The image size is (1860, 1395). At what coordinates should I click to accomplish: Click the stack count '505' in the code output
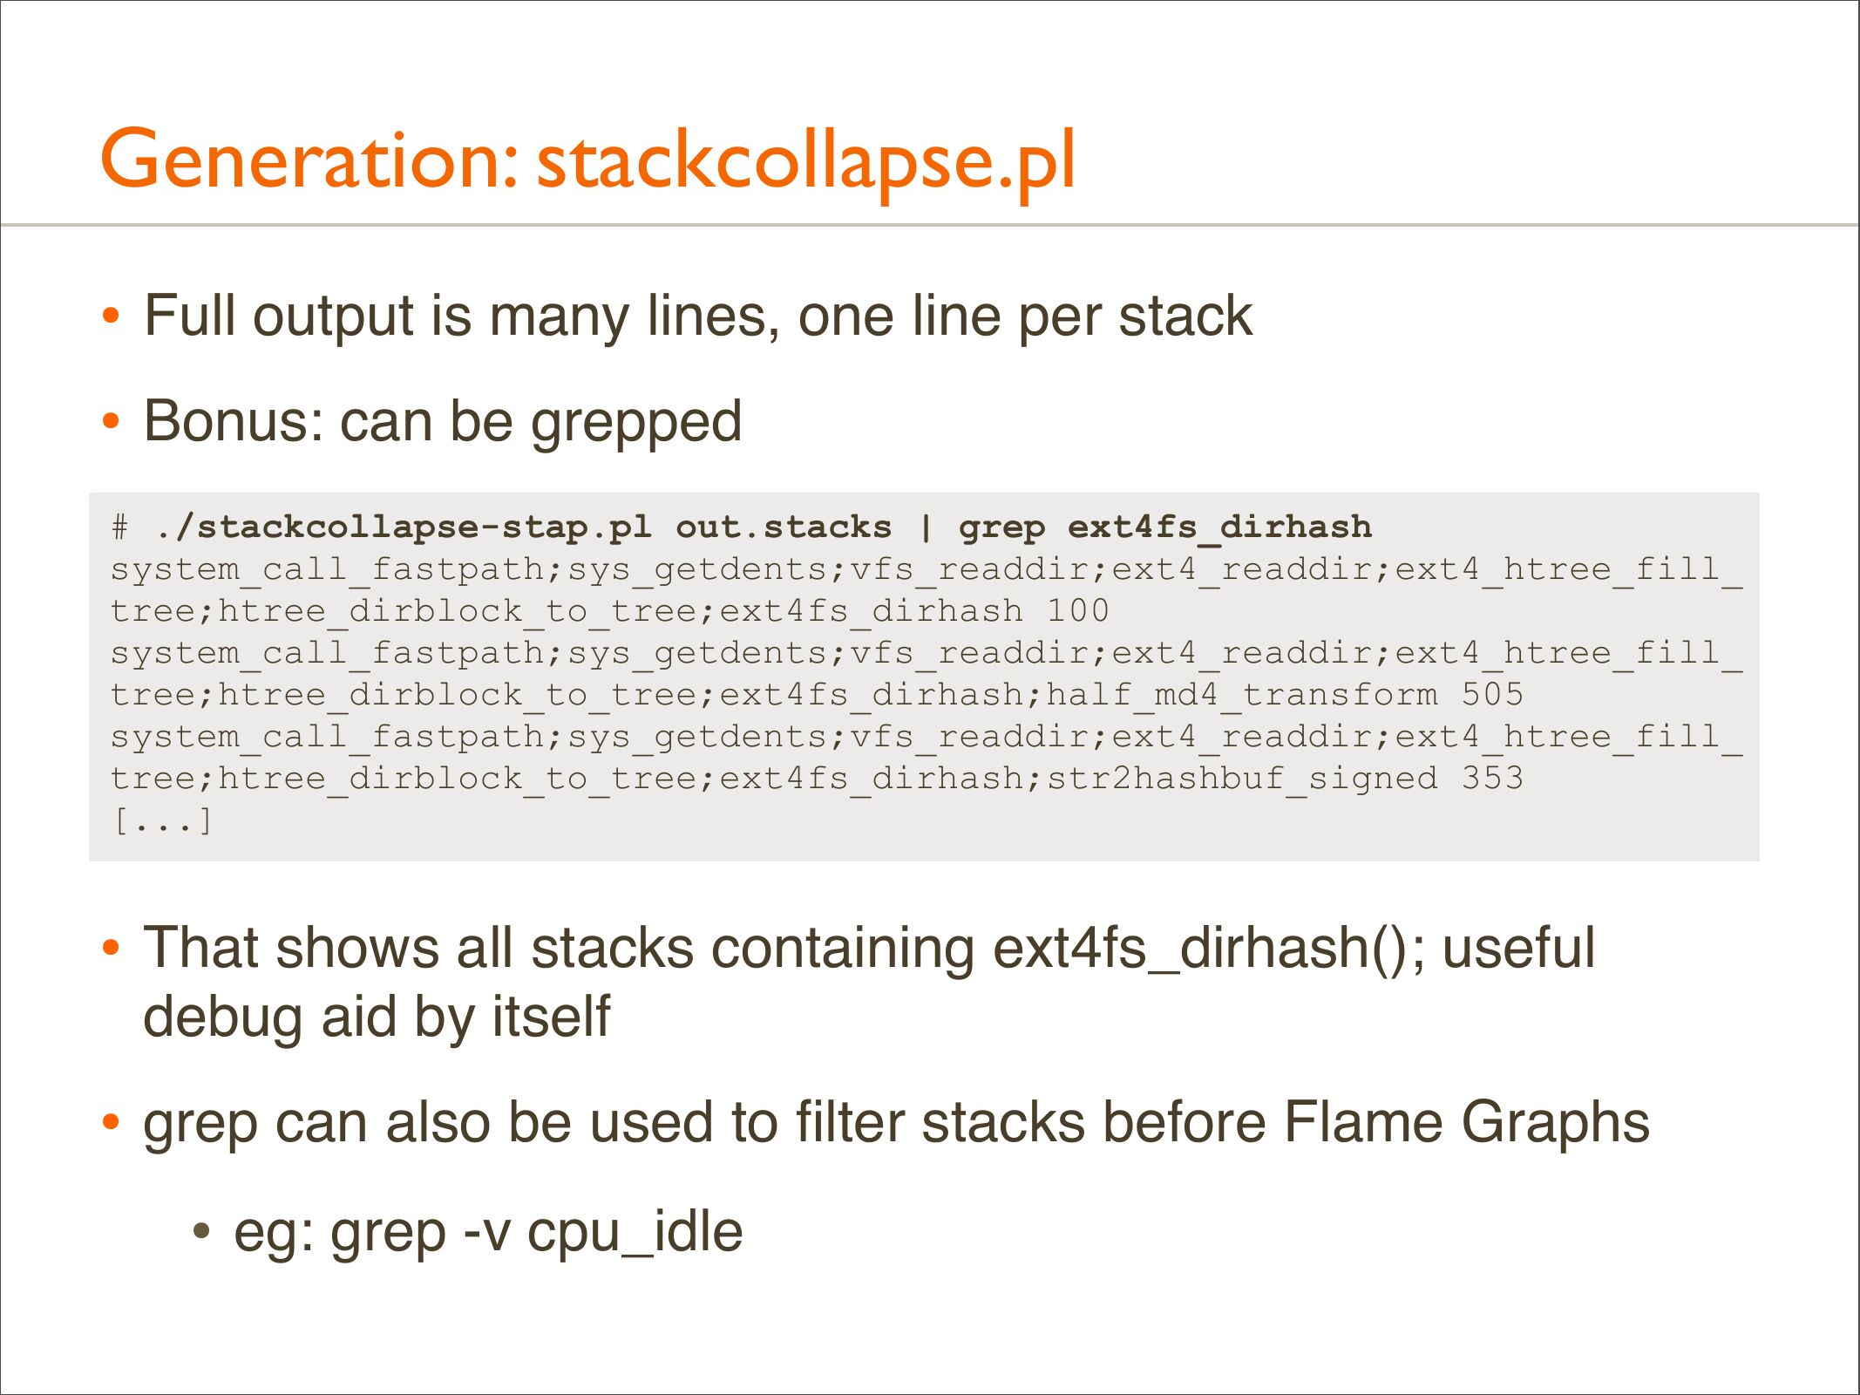[x=1492, y=695]
